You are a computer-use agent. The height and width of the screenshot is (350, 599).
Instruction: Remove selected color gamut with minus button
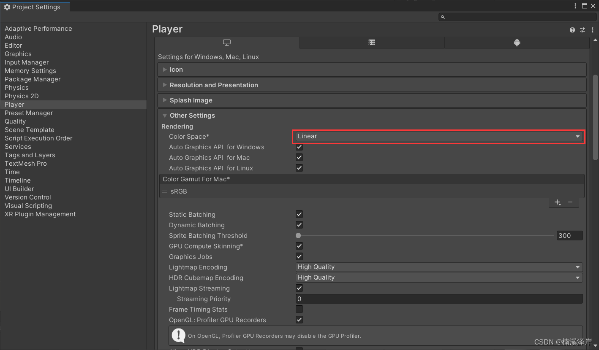click(570, 202)
